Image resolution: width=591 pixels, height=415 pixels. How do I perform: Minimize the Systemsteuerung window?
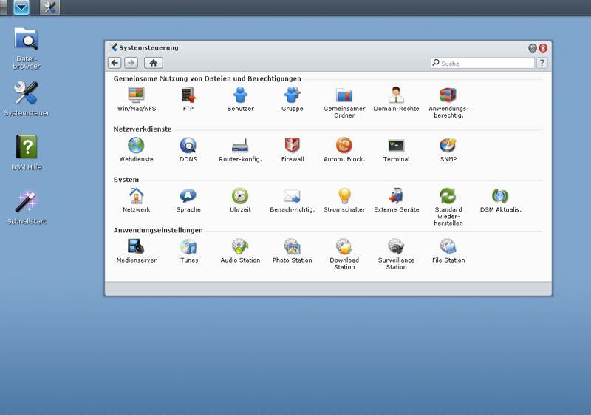[x=533, y=48]
